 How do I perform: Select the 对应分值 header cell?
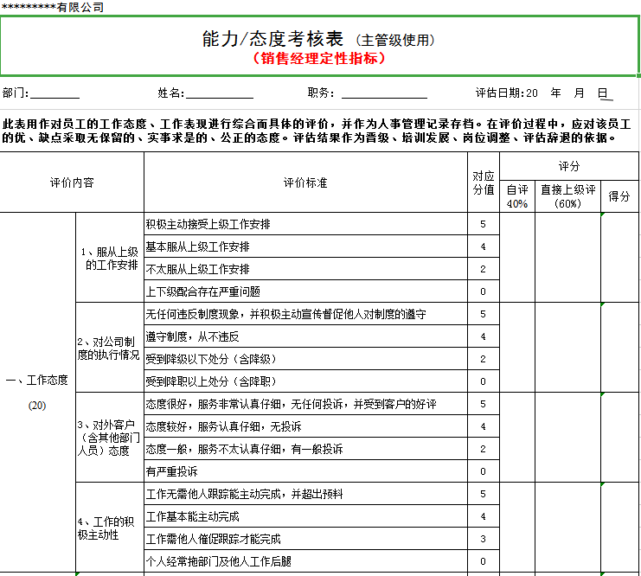pos(484,183)
